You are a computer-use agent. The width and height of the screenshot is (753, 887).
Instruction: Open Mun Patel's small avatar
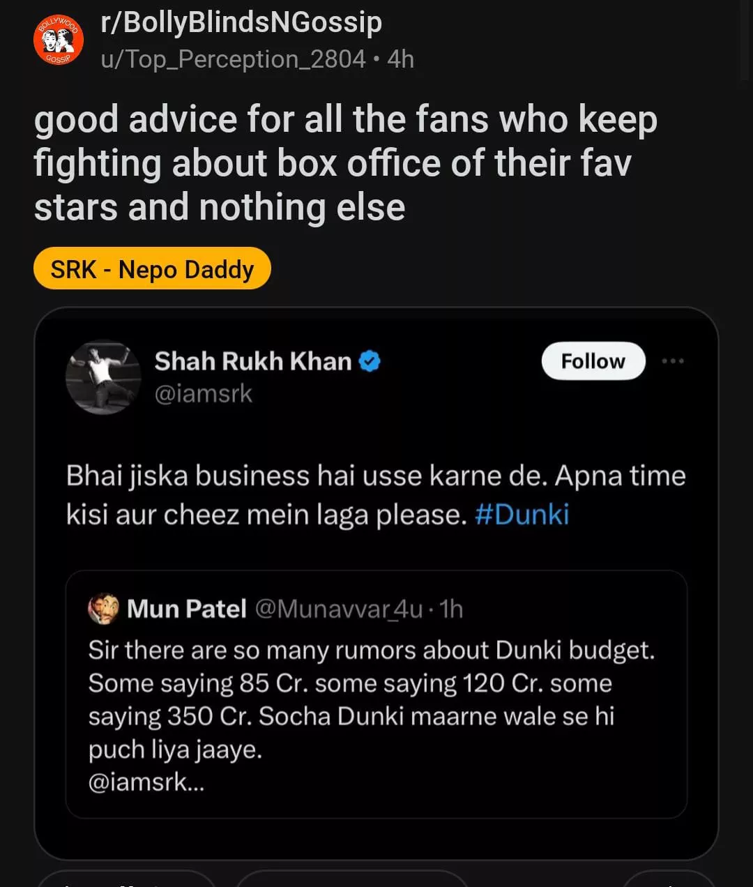(x=104, y=609)
